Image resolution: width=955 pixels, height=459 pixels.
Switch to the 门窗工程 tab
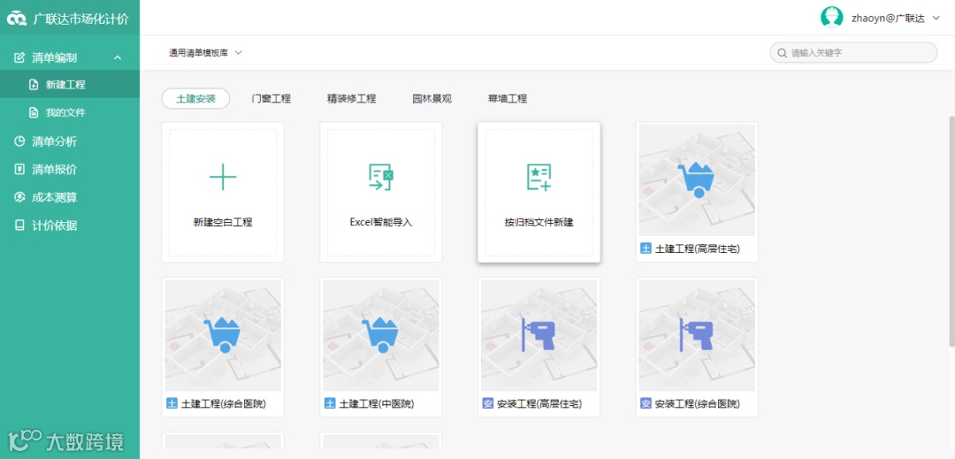[271, 99]
